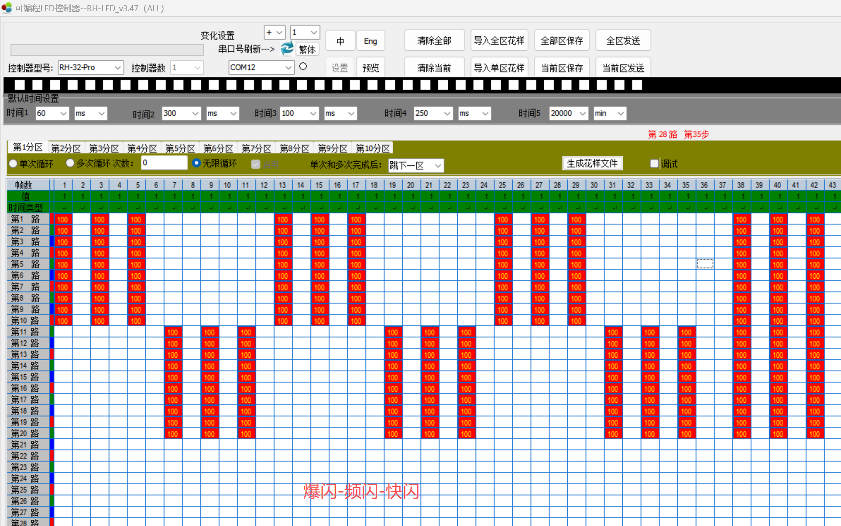Click the blue color marker for 第3路
841x526 pixels.
52,242
